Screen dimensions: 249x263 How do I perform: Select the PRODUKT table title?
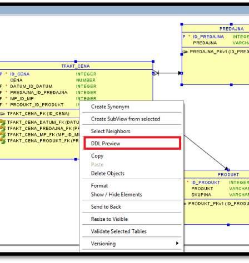click(228, 174)
